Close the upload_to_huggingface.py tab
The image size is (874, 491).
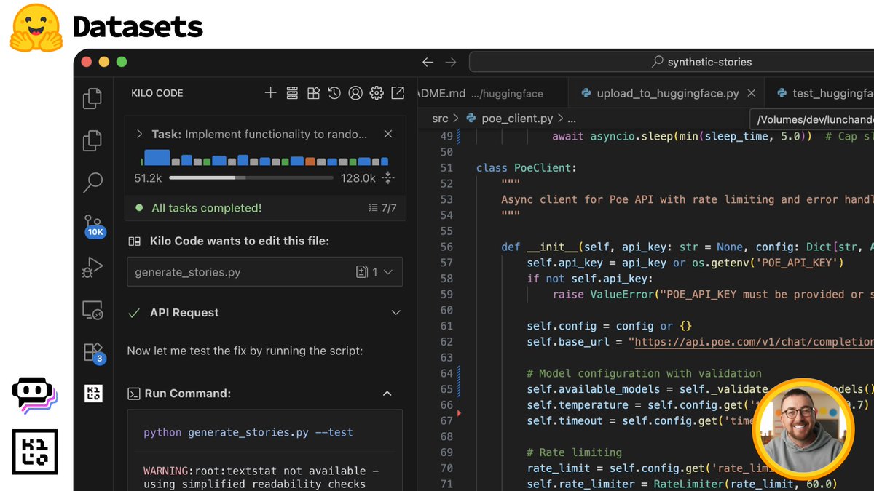tap(752, 93)
